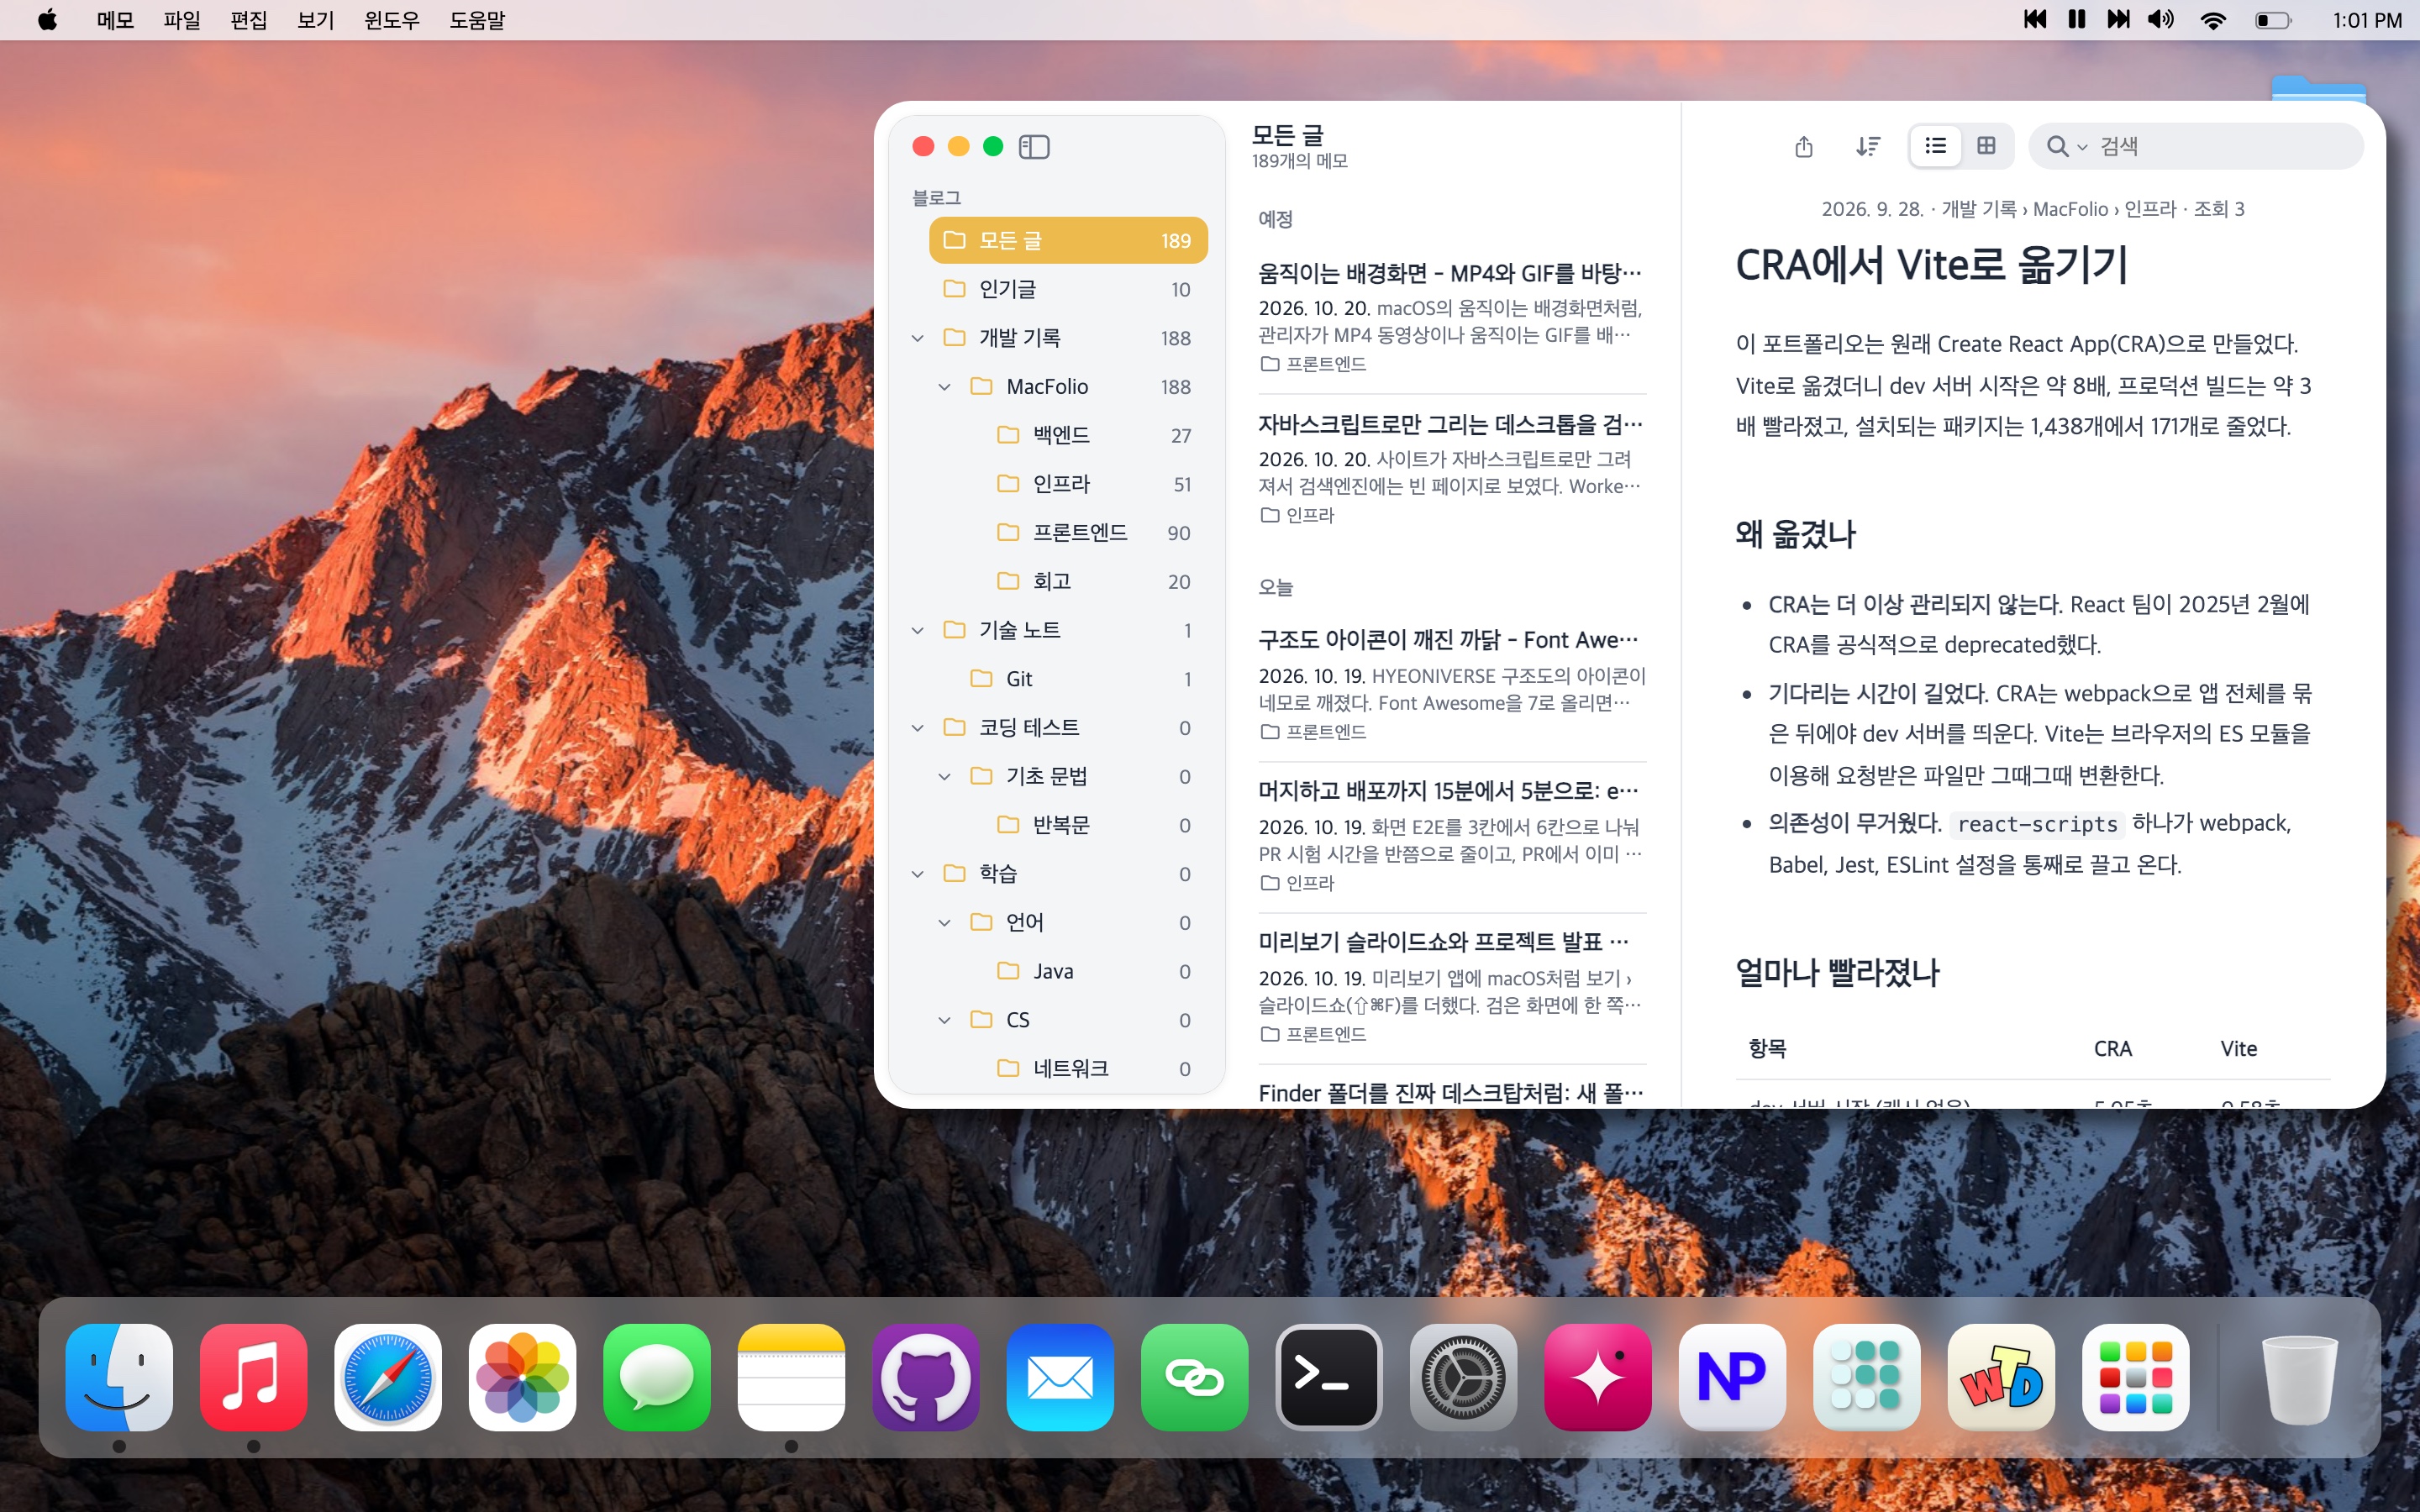Switch to gallery grid view

point(1986,146)
